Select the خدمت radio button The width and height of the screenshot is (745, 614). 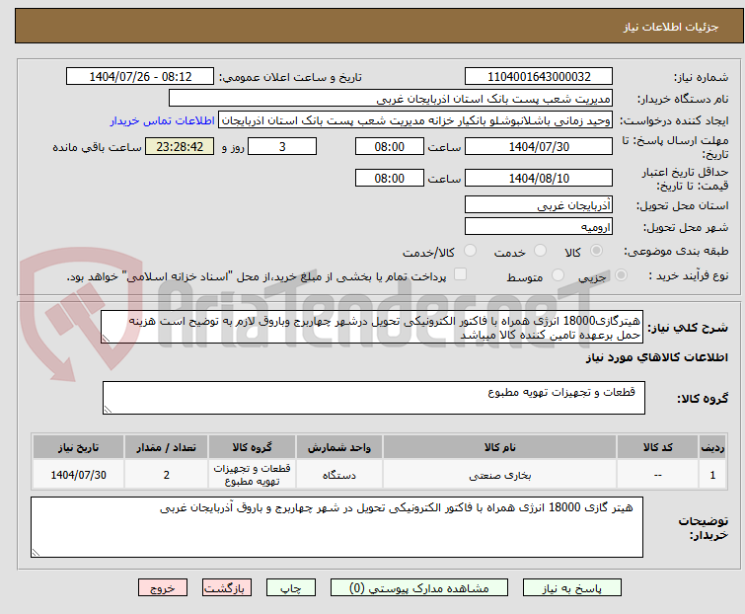pos(540,251)
